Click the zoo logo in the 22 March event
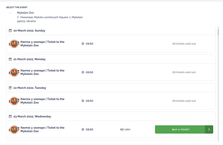The height and width of the screenshot is (145, 223). pos(14,101)
